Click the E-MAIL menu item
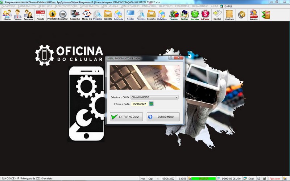This screenshot has width=290, height=181. point(228,6)
